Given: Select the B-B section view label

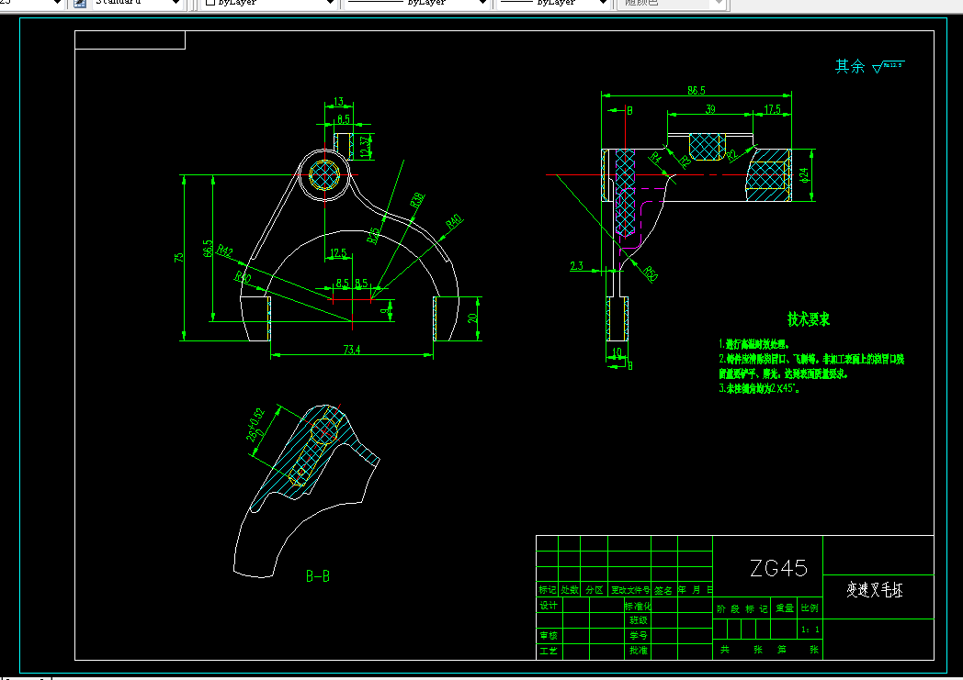Looking at the screenshot, I should (318, 575).
